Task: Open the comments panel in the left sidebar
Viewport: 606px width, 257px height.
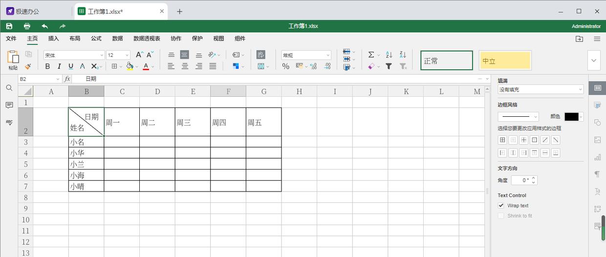Action: pos(9,105)
